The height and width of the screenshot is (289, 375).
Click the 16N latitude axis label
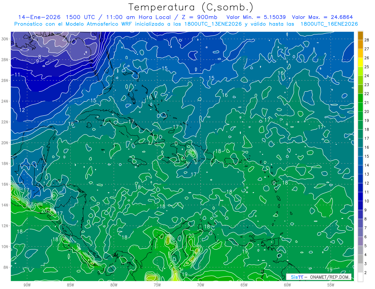(5, 184)
